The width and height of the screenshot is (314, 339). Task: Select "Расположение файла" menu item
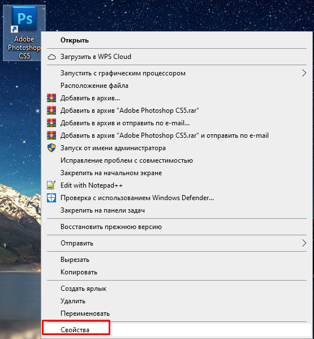tap(177, 86)
